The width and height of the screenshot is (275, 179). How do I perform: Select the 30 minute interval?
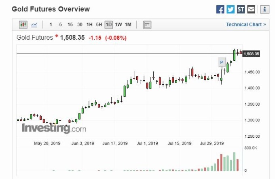click(80, 25)
